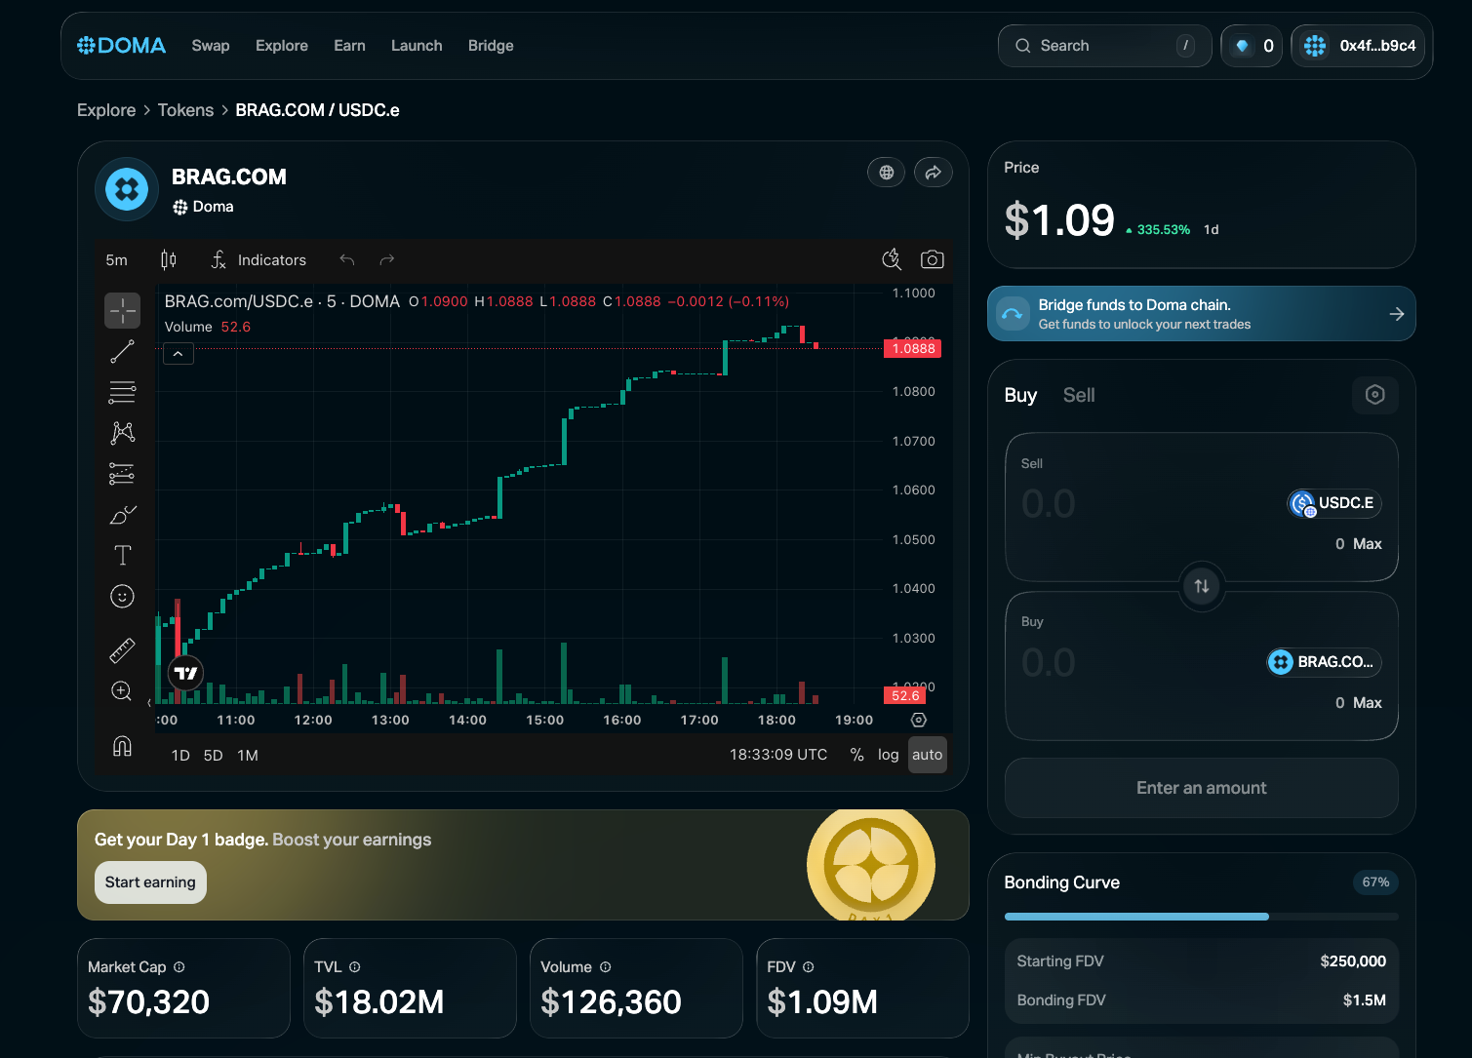Switch to the Sell tab
Screen dimensions: 1472x1058
point(1078,395)
